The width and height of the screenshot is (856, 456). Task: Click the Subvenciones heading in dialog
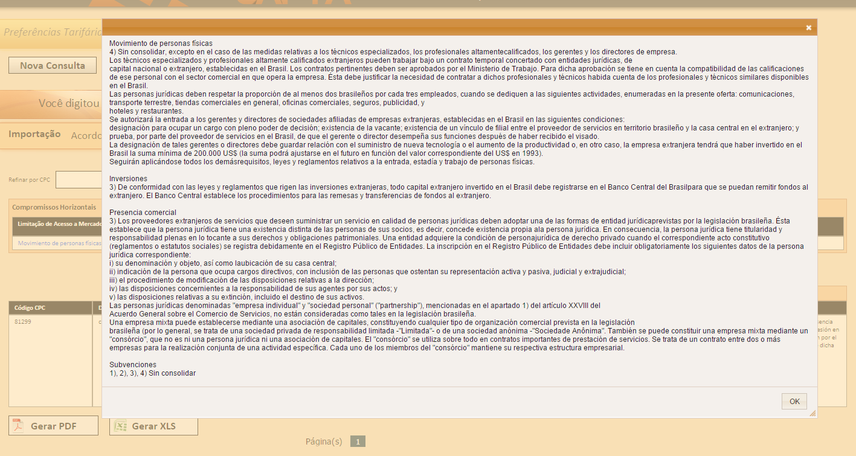133,365
